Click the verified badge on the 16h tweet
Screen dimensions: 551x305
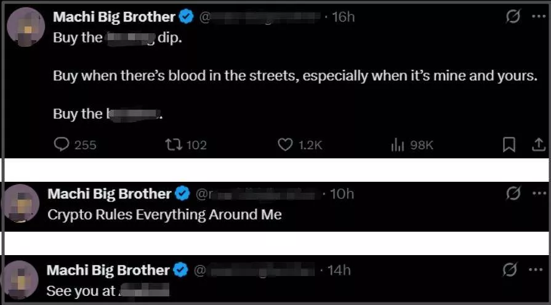187,17
